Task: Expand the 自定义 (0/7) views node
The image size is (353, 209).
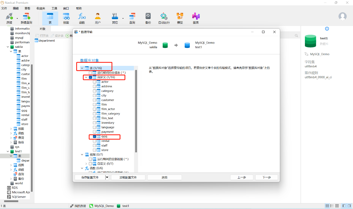Action: coord(86,164)
